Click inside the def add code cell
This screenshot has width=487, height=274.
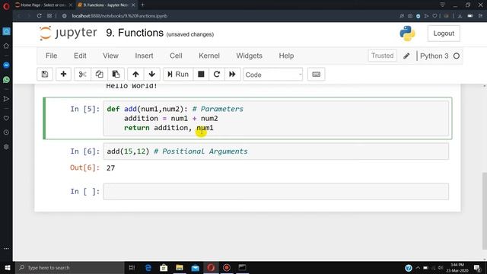click(x=275, y=119)
